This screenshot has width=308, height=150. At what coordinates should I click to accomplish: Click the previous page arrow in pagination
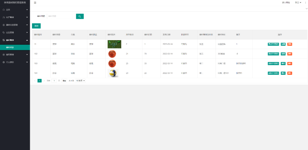(35, 81)
